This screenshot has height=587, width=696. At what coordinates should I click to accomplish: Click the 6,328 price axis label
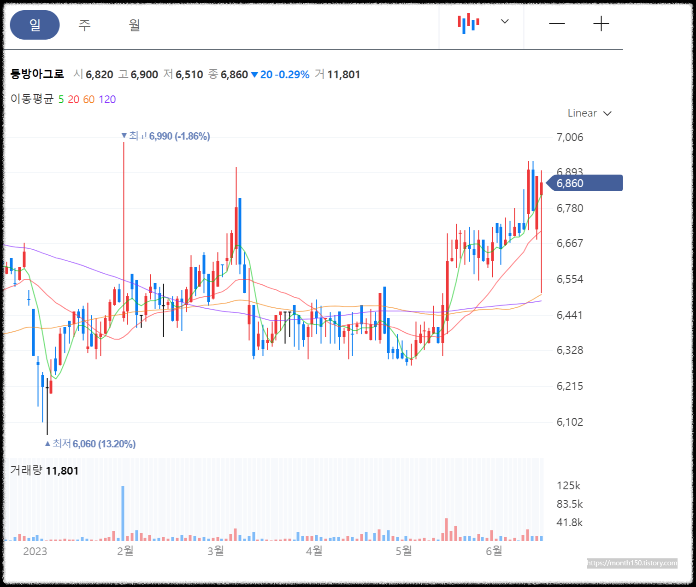pyautogui.click(x=570, y=350)
